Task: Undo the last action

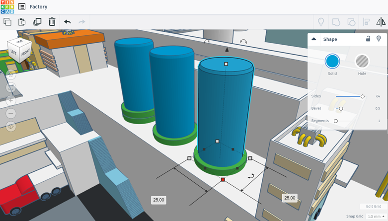Action: 67,22
